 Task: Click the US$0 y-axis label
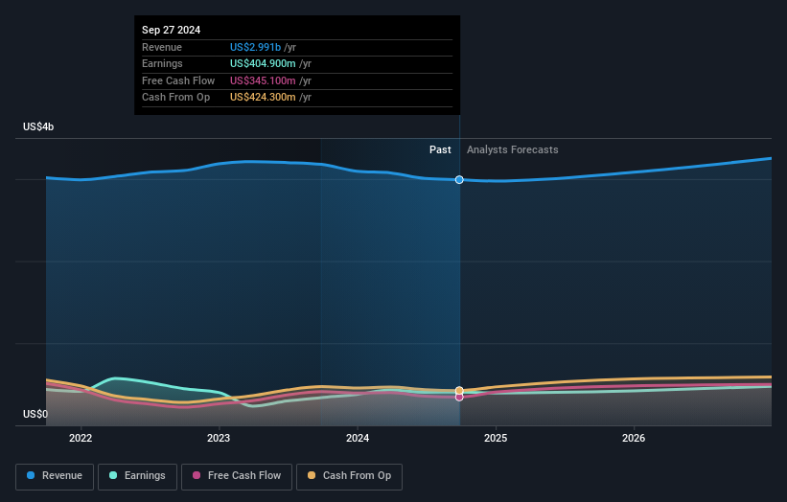[35, 414]
